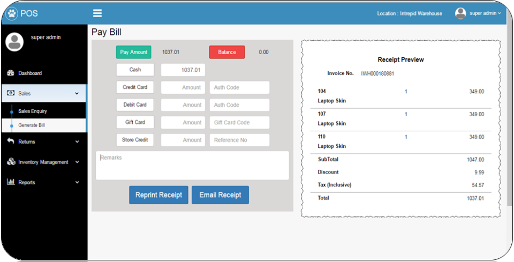Click the Tax value 54.57
Viewport: 514px width, 262px height.
(478, 185)
